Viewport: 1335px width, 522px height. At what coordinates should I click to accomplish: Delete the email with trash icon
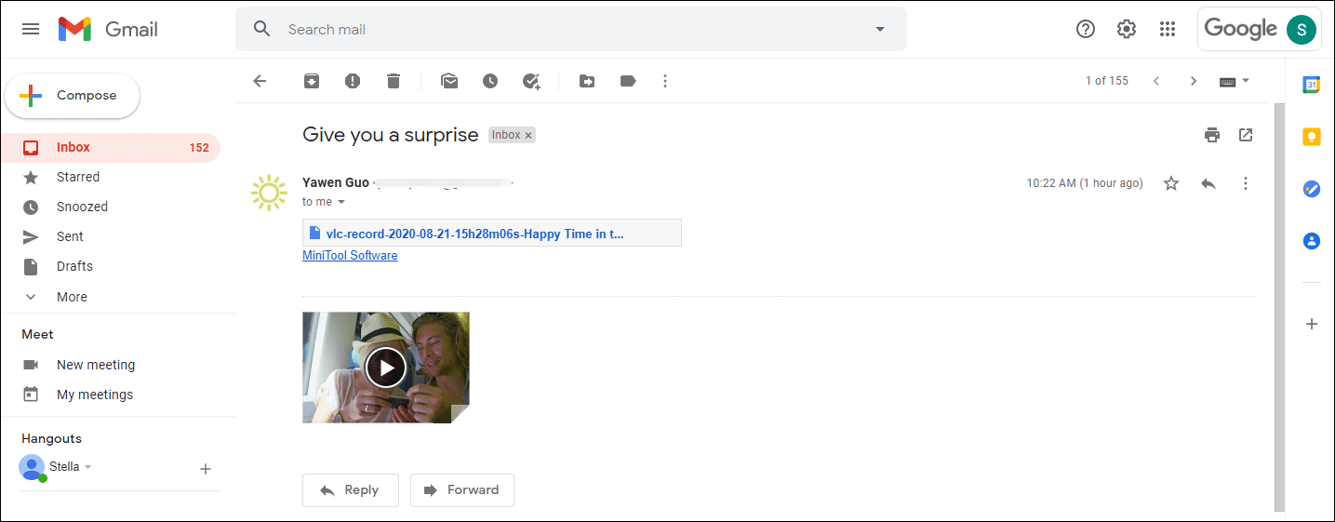point(394,81)
